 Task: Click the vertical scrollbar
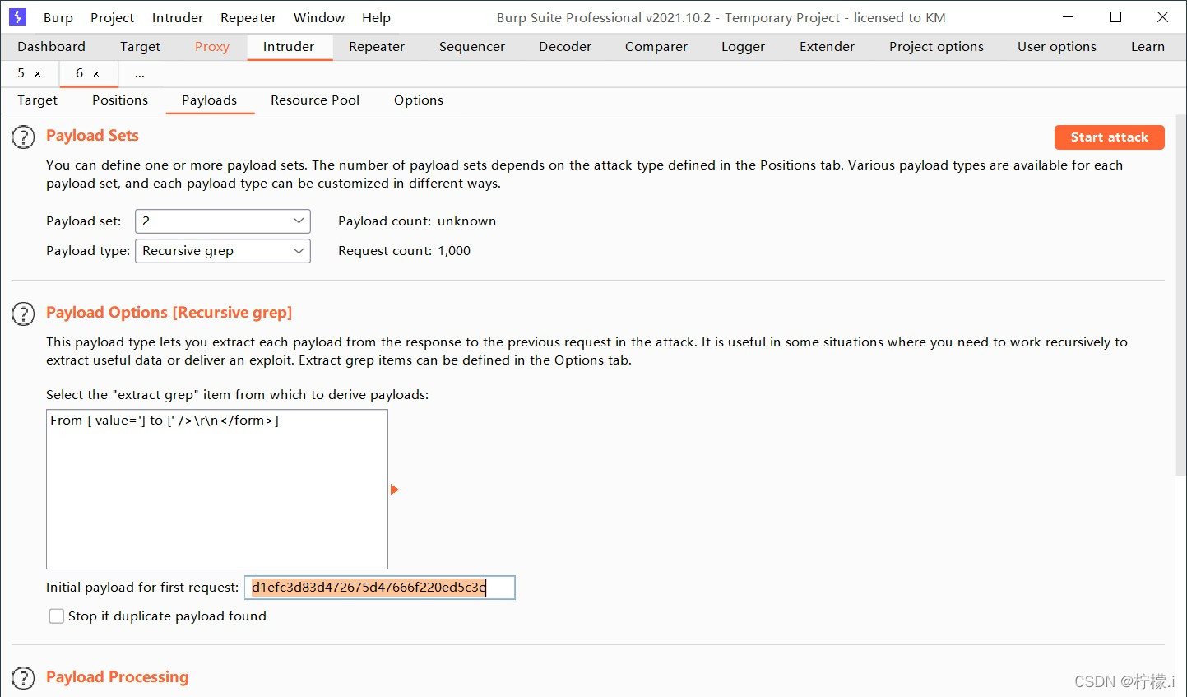pyautogui.click(x=1181, y=296)
